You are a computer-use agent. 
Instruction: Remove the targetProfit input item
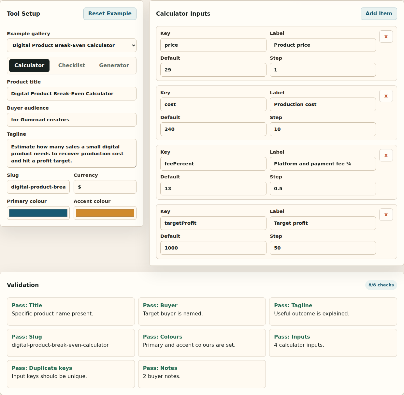(x=386, y=215)
